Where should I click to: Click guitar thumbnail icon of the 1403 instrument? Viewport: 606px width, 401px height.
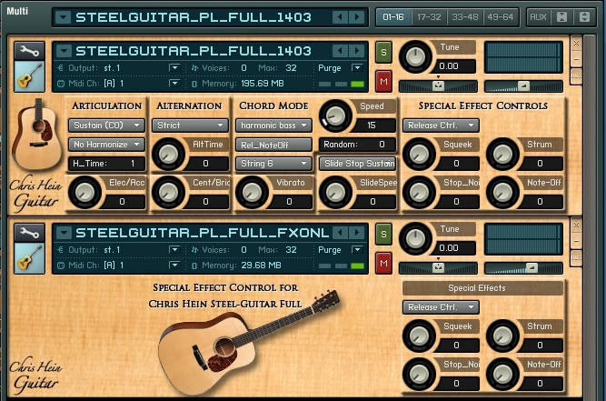tap(29, 76)
